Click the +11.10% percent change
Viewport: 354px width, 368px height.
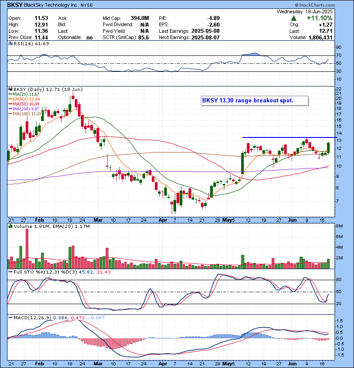(319, 18)
